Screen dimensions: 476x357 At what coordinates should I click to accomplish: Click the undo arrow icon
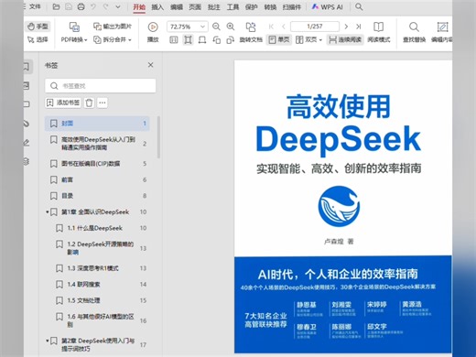[x=93, y=6]
